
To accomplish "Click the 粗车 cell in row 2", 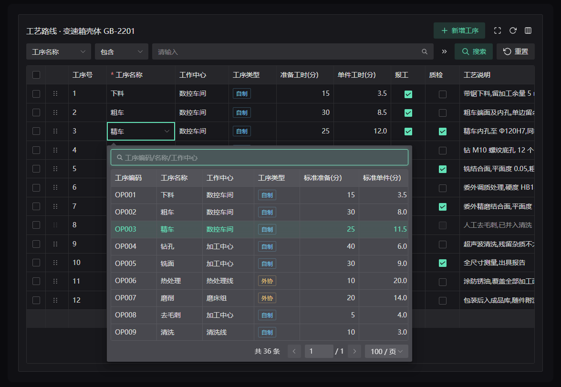I will click(x=141, y=112).
